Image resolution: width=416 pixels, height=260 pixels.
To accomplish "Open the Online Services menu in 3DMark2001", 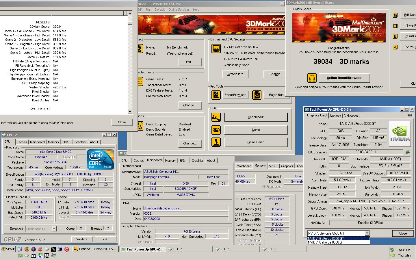I will tap(179, 10).
